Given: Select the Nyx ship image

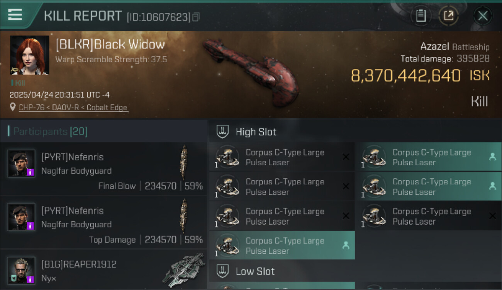Looking at the screenshot, I should [x=183, y=270].
